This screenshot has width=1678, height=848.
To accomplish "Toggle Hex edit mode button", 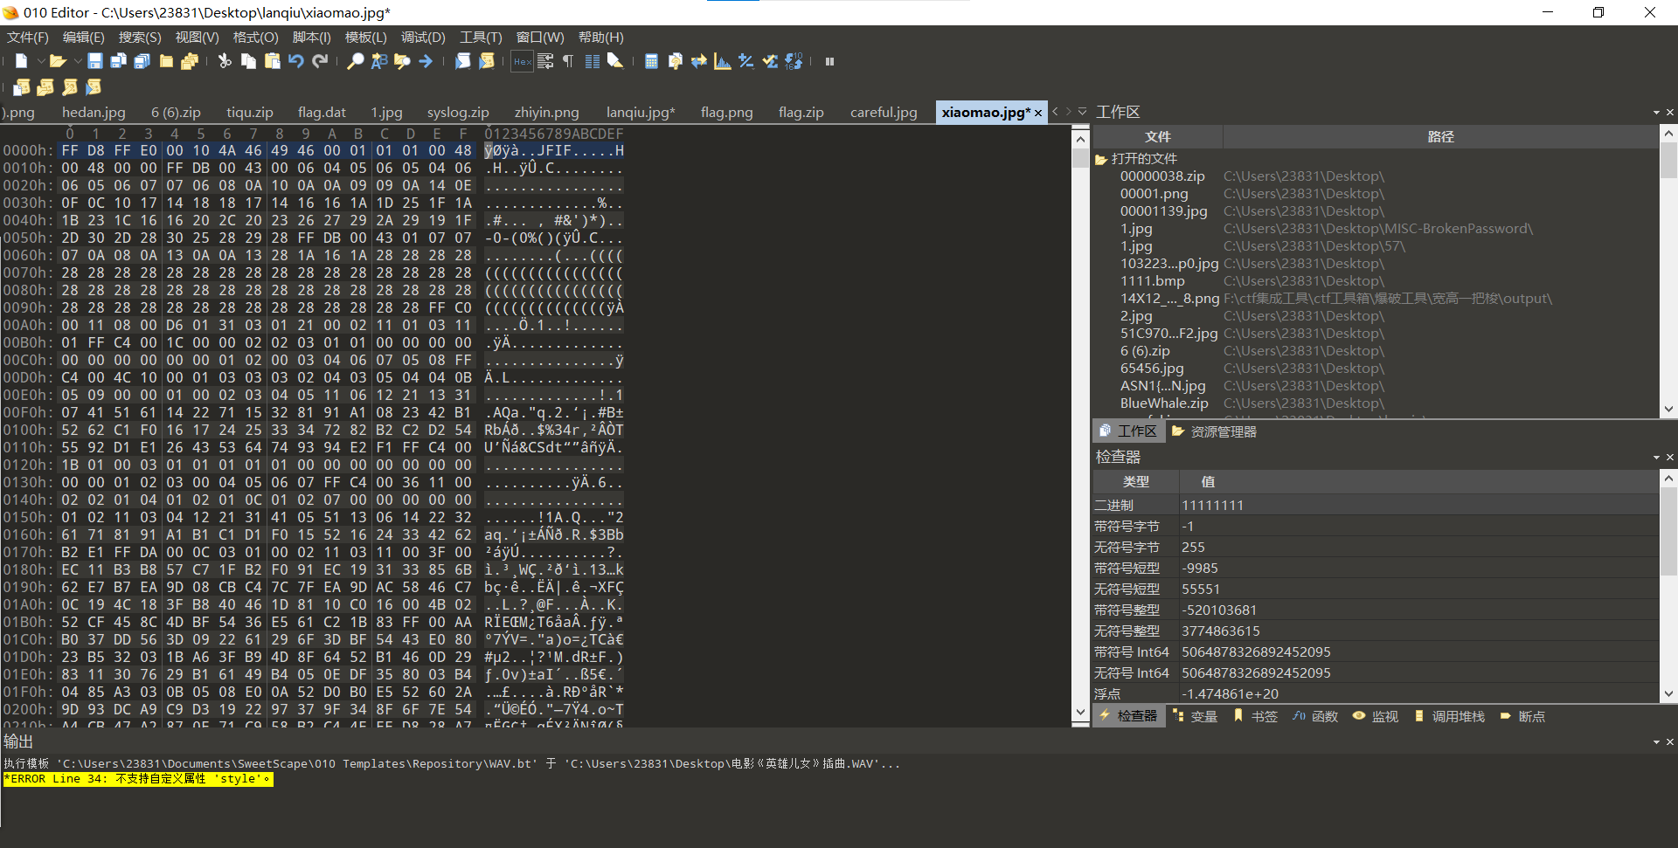I will pos(523,61).
